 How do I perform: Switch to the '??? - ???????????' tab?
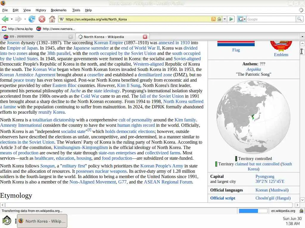[38, 37]
